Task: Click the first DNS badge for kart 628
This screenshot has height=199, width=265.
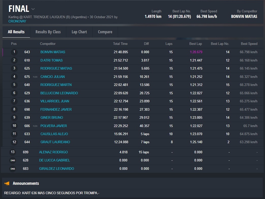Action: click(x=13, y=160)
